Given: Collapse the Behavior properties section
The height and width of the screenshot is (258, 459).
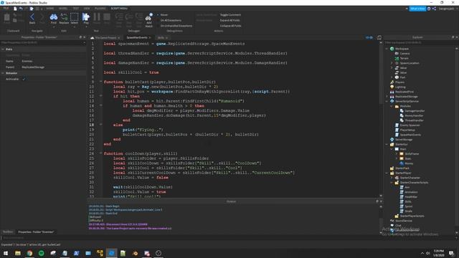Looking at the screenshot, I should [x=3, y=73].
